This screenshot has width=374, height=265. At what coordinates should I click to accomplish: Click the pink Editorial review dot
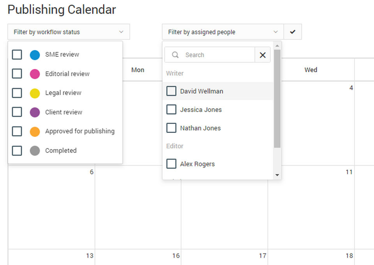click(x=35, y=74)
